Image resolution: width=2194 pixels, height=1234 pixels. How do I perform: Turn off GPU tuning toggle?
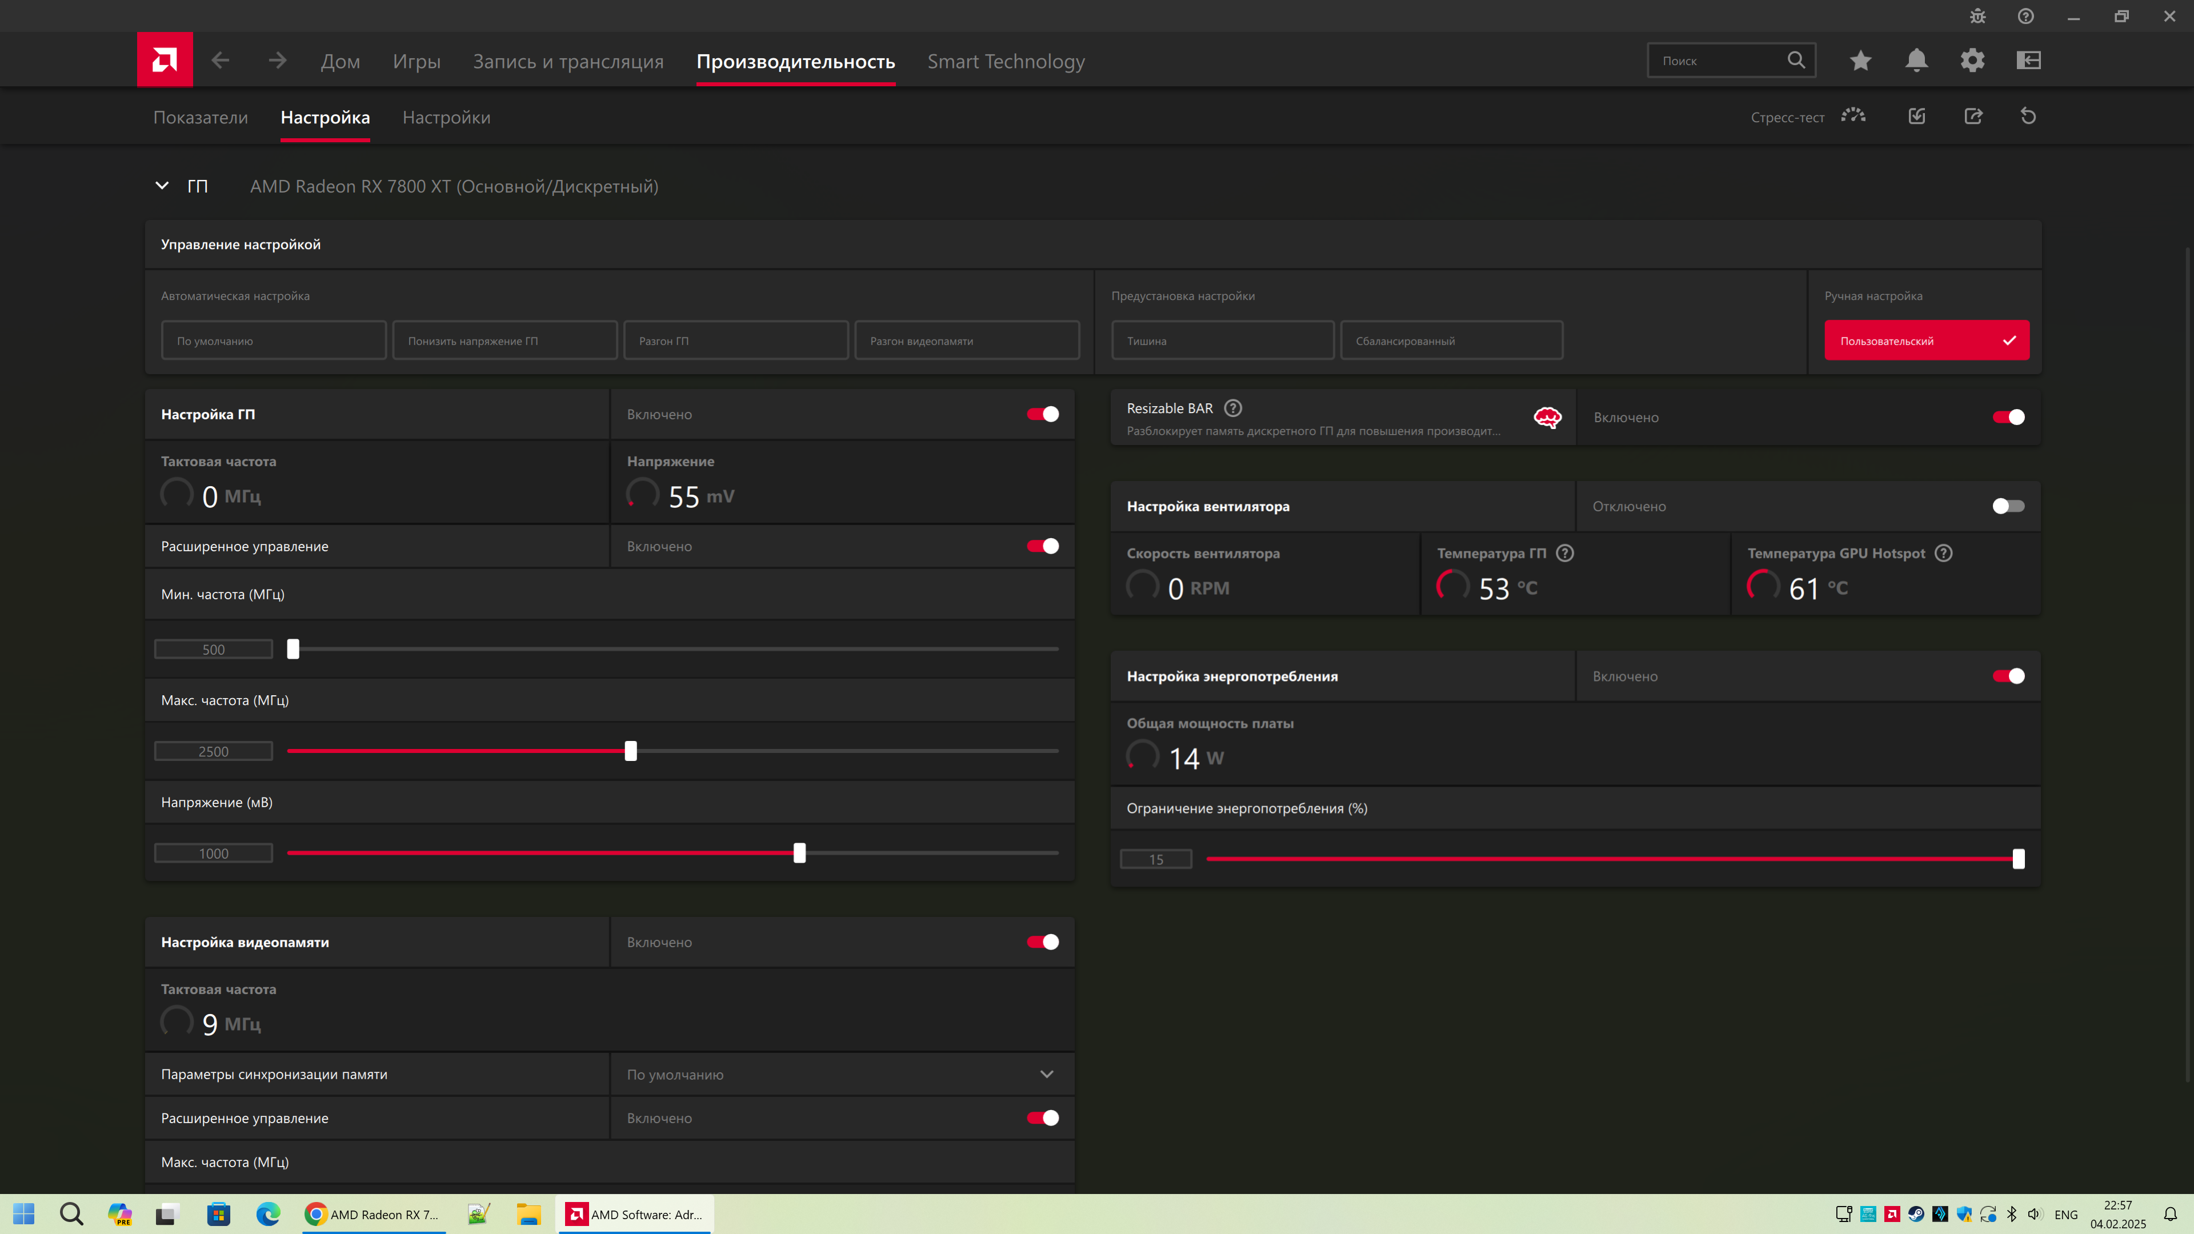click(x=1043, y=414)
